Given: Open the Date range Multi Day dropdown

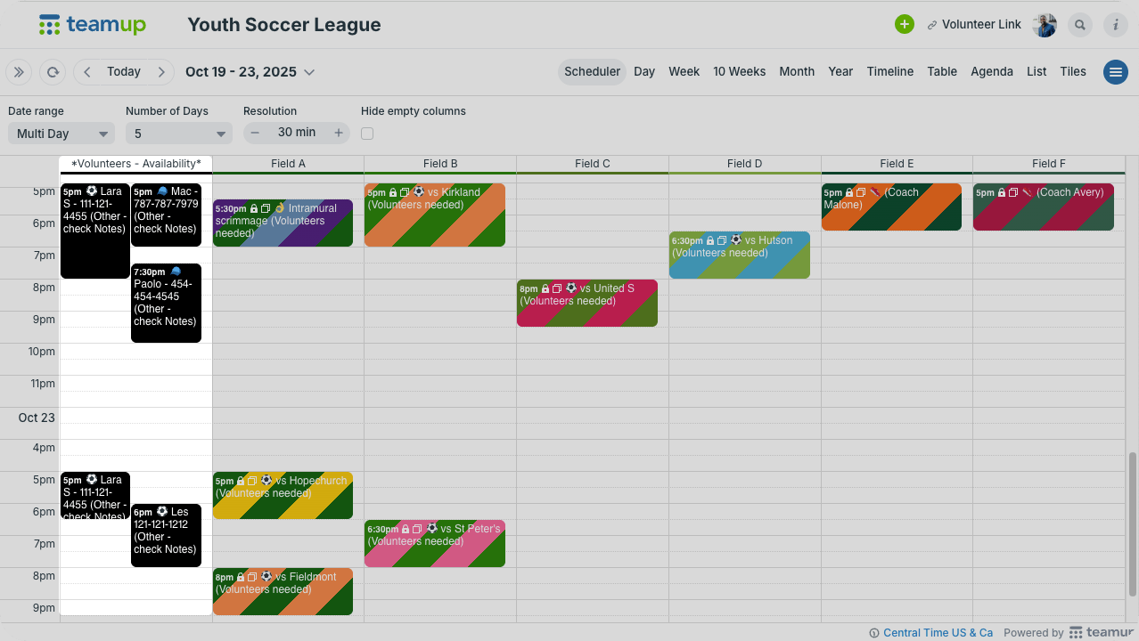Looking at the screenshot, I should tap(61, 134).
